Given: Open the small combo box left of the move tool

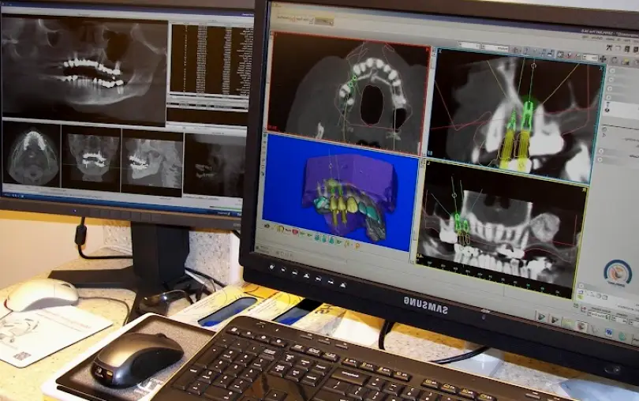Looking at the screenshot, I should (589, 58).
